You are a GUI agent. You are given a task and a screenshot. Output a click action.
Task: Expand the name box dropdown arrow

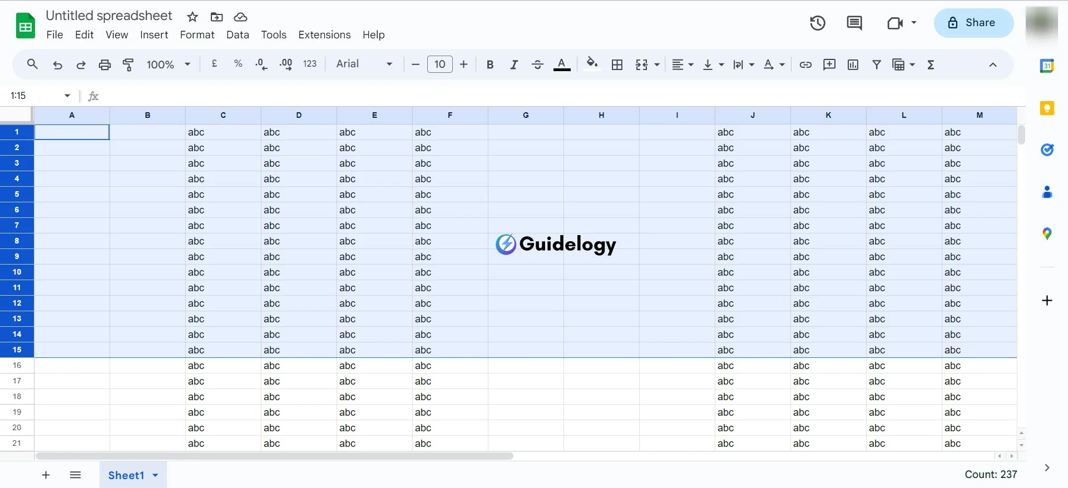pyautogui.click(x=67, y=96)
